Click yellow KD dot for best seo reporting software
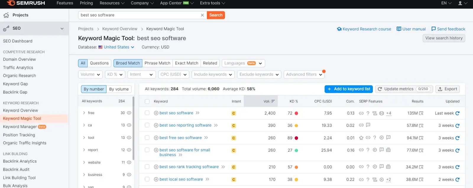Viewport: 473px width, 188px height. (296, 126)
